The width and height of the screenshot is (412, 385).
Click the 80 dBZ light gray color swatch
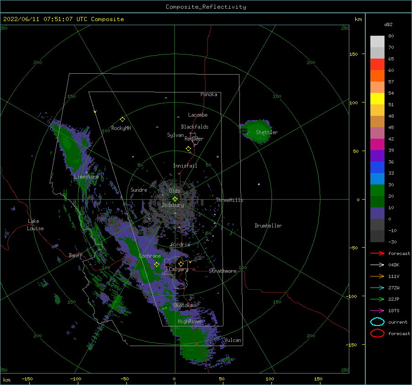(377, 41)
